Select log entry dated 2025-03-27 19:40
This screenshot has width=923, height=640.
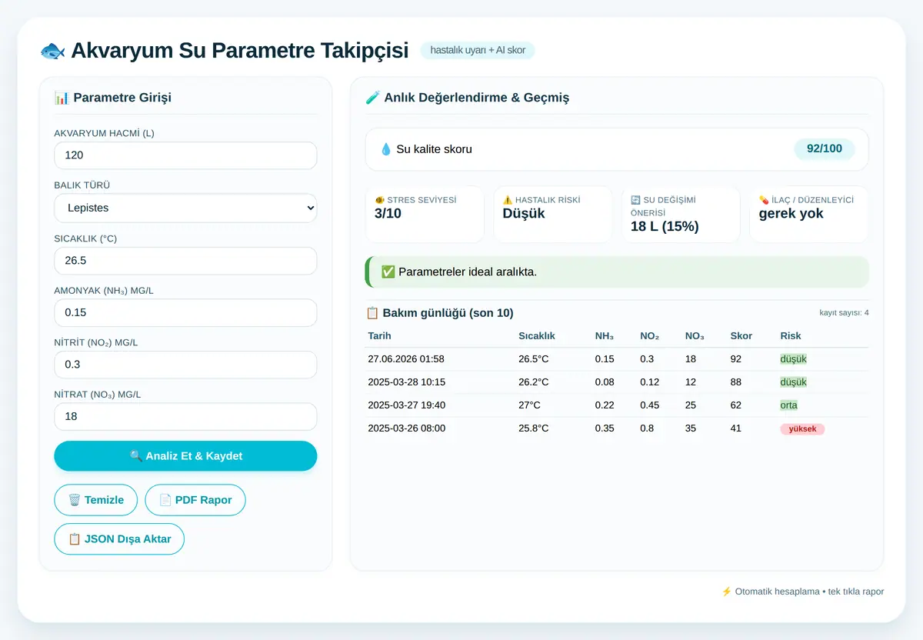tap(617, 405)
